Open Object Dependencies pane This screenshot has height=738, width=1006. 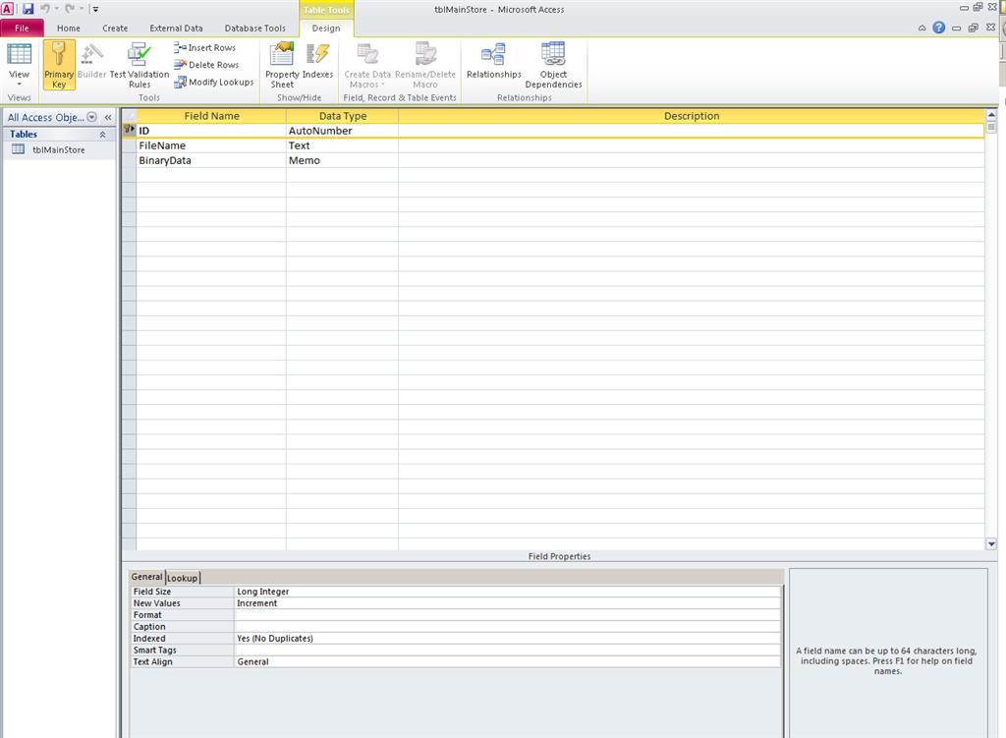pyautogui.click(x=553, y=65)
